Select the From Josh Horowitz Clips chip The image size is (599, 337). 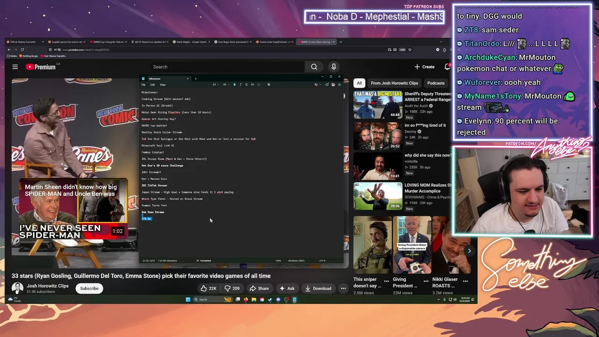tap(394, 83)
